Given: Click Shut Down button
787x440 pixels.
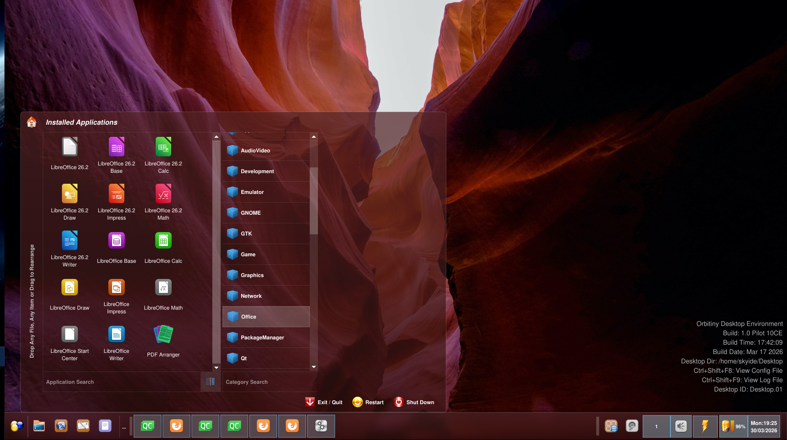Looking at the screenshot, I should tap(414, 402).
